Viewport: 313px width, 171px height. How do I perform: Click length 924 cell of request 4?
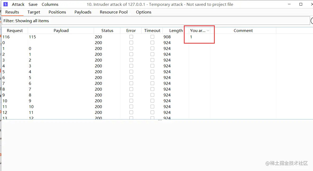click(x=167, y=66)
